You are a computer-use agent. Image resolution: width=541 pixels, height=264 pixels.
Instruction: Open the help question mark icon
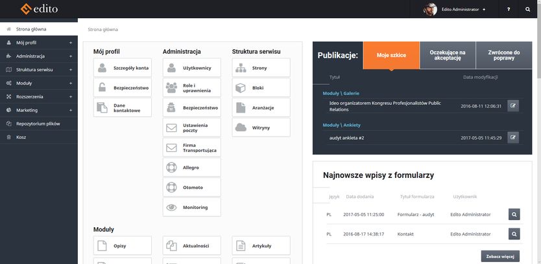point(508,9)
